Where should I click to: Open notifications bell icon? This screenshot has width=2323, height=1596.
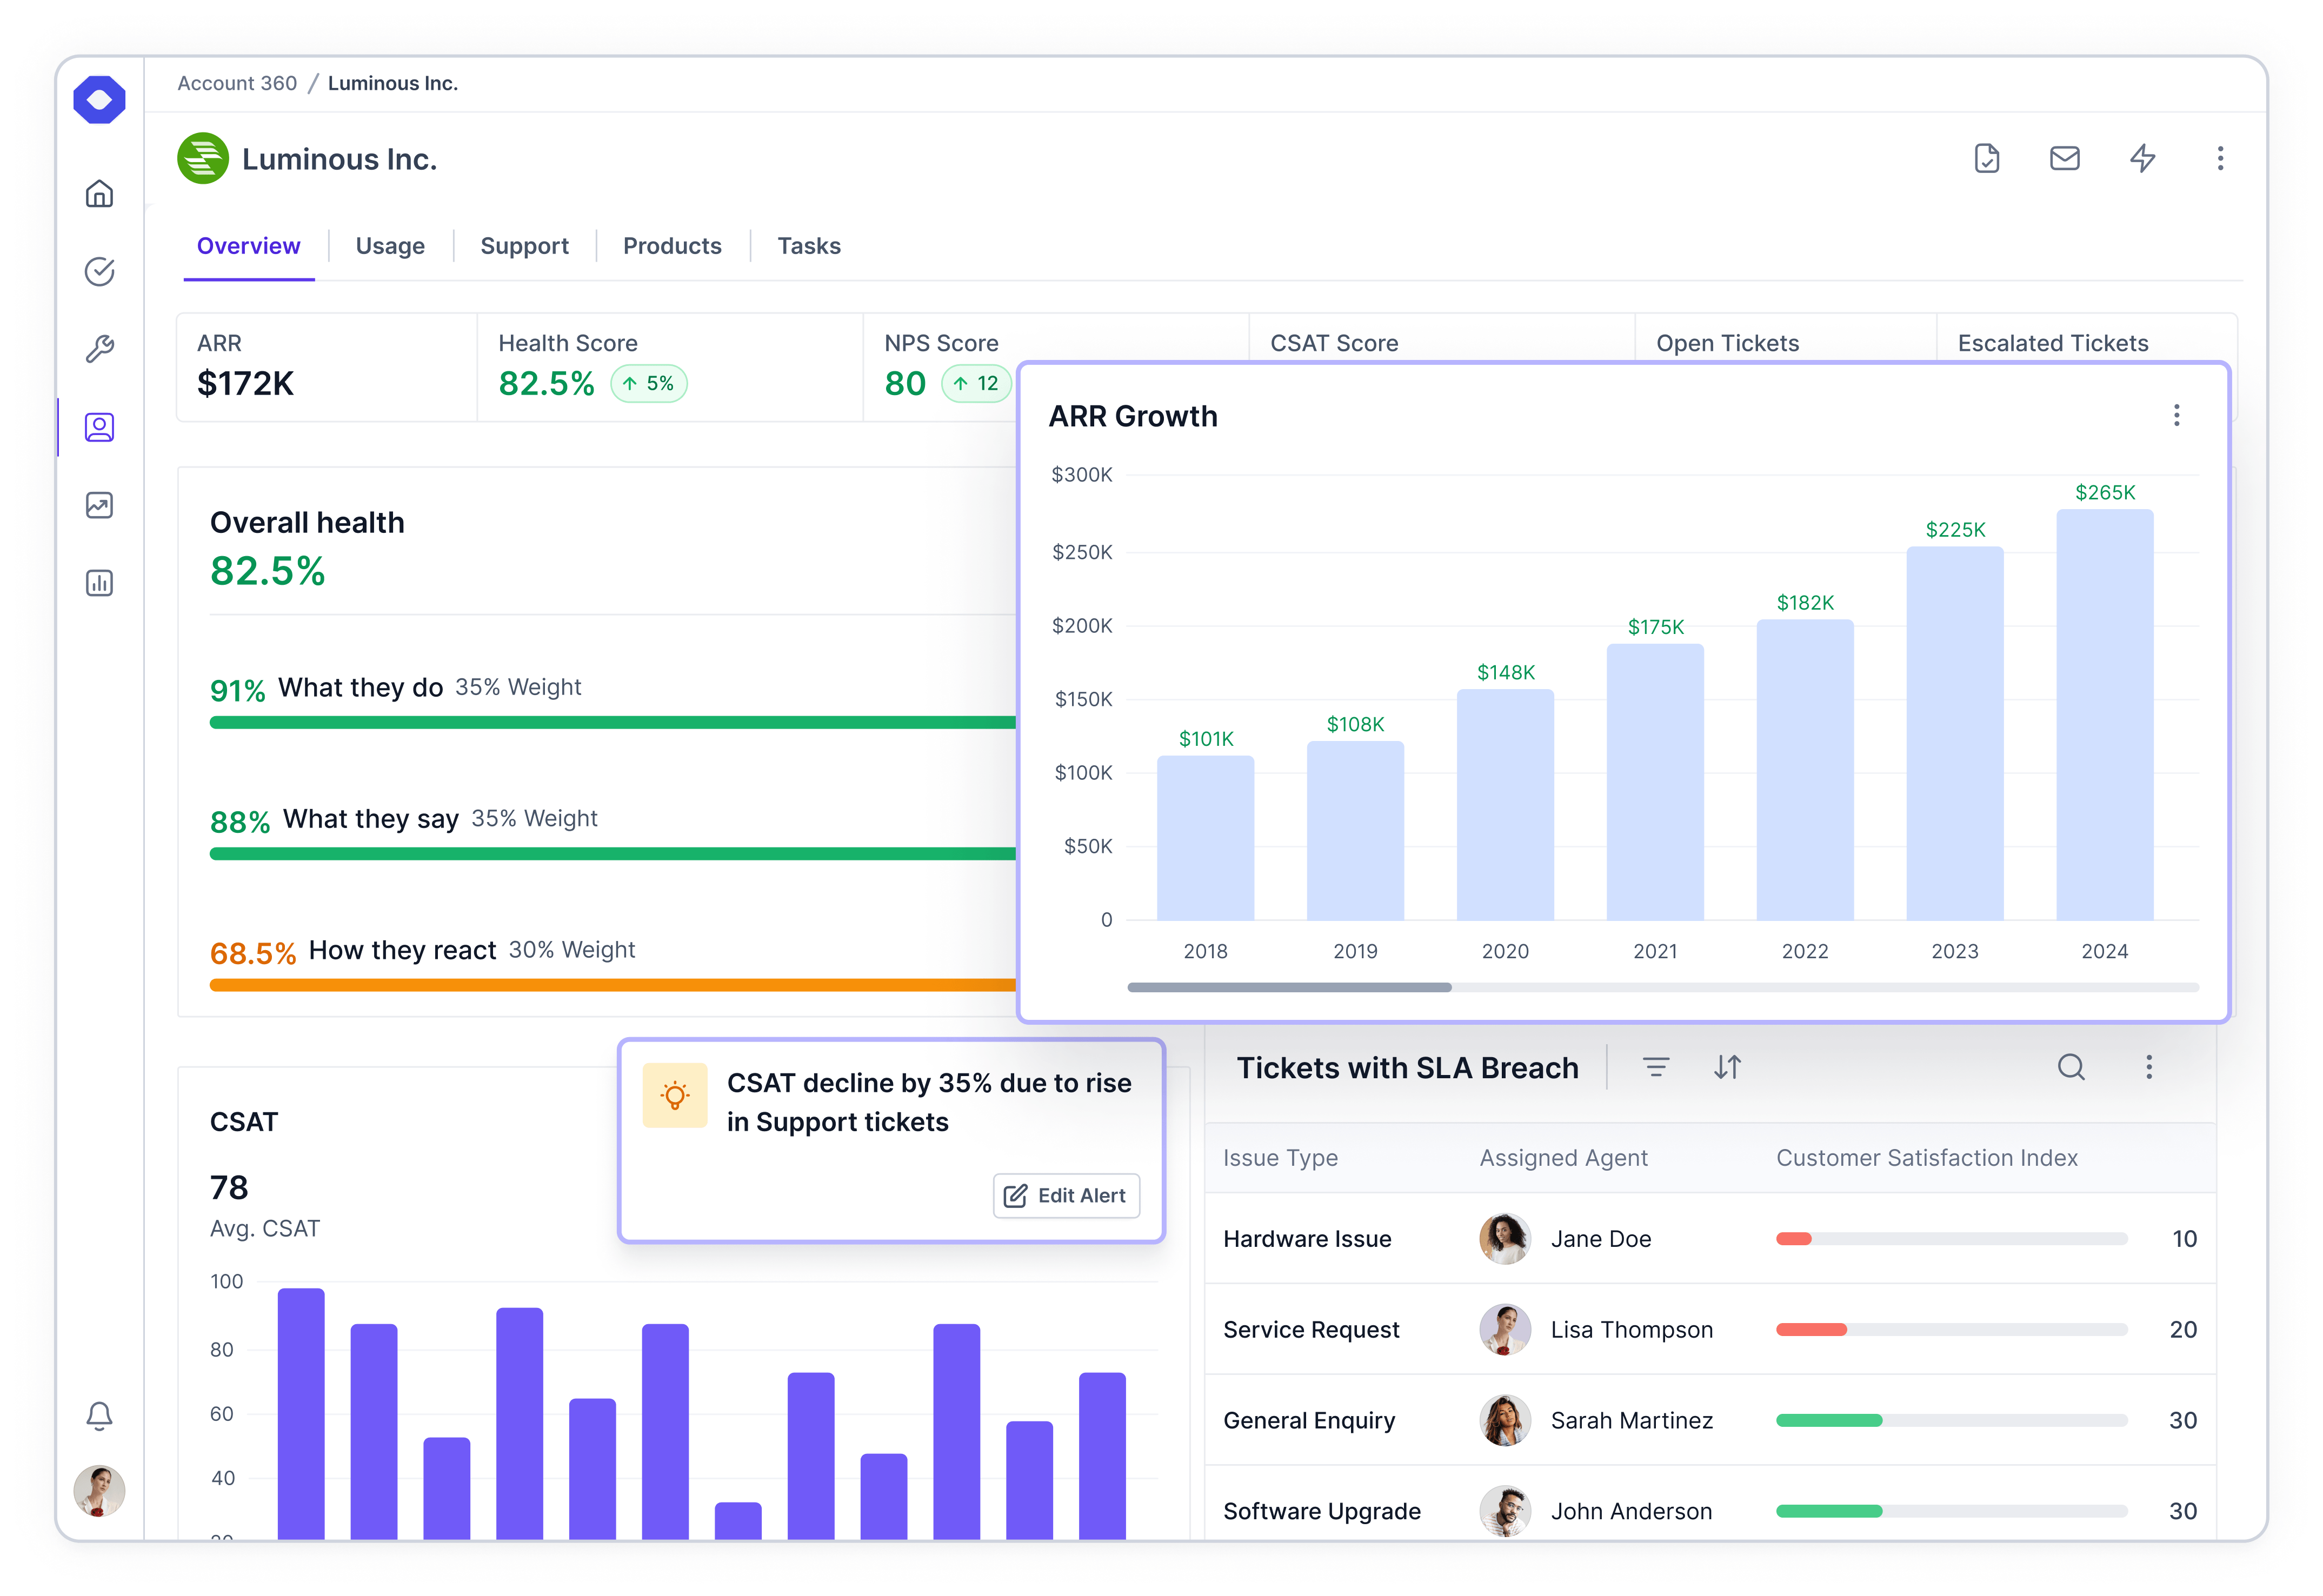pos(99,1415)
